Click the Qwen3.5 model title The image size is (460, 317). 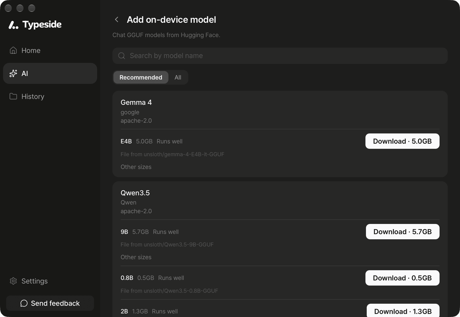pyautogui.click(x=135, y=193)
